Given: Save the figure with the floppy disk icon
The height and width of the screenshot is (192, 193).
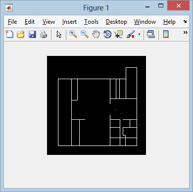Looking at the screenshot, I should pyautogui.click(x=32, y=34).
